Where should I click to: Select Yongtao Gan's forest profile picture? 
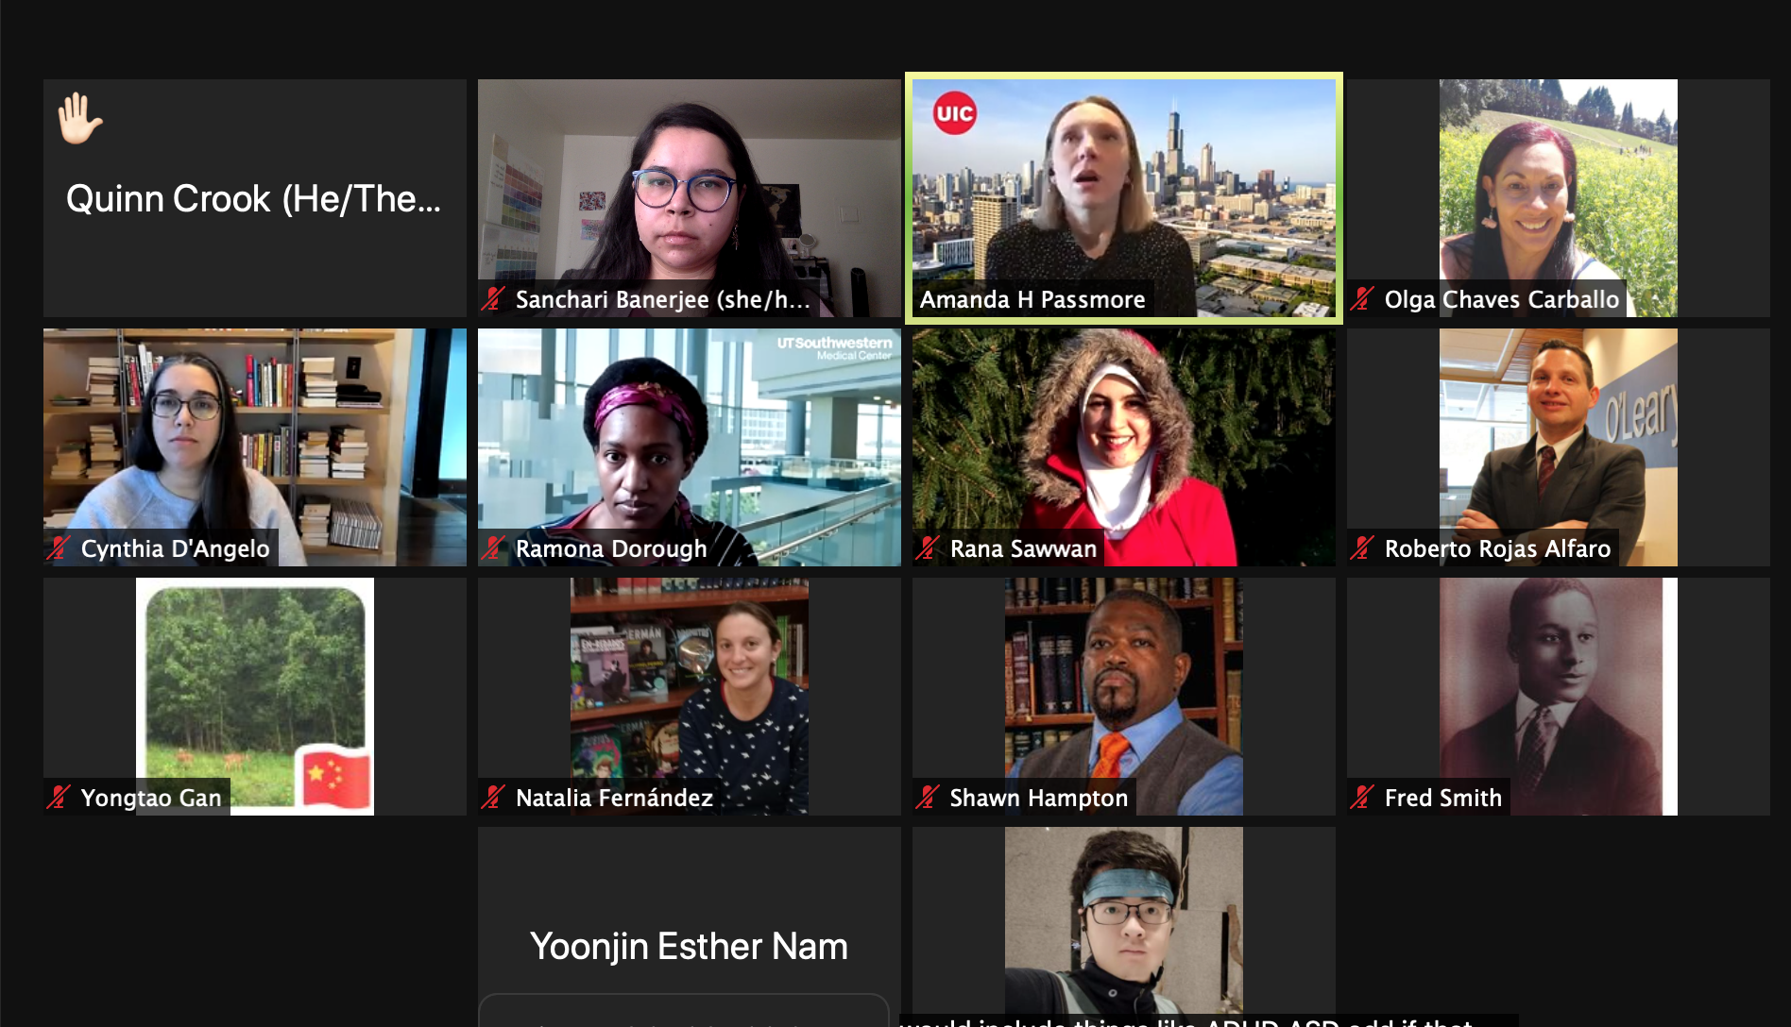coord(255,697)
